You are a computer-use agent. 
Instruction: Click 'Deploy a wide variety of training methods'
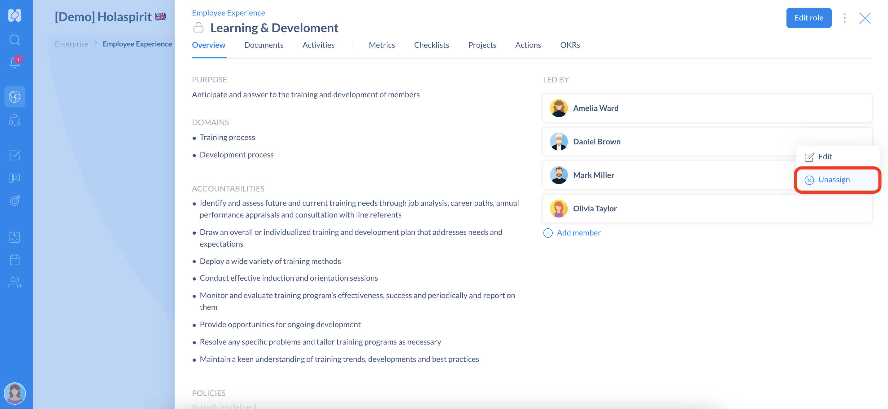(x=270, y=262)
